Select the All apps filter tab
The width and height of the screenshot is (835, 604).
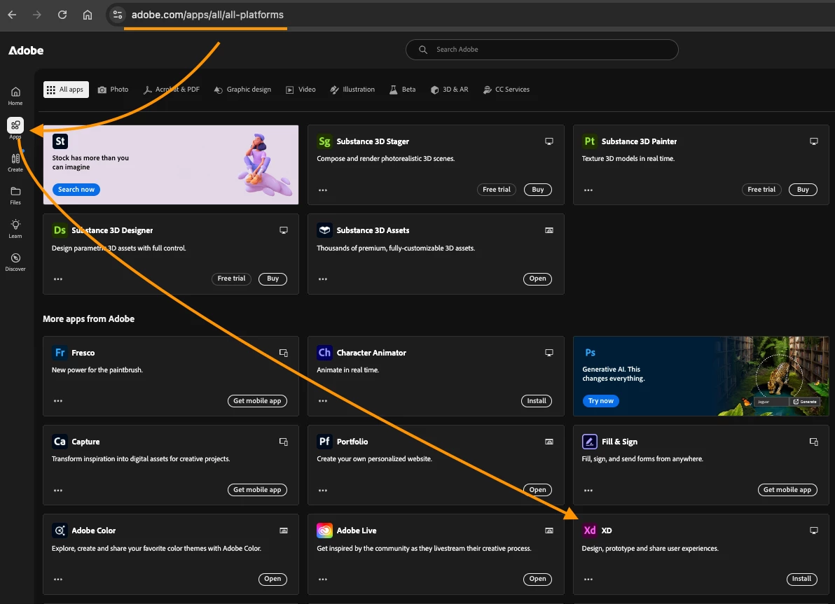(66, 90)
